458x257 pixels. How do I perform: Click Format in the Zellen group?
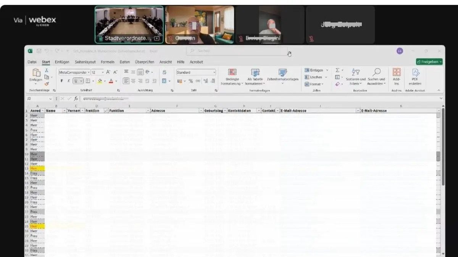[x=314, y=84]
